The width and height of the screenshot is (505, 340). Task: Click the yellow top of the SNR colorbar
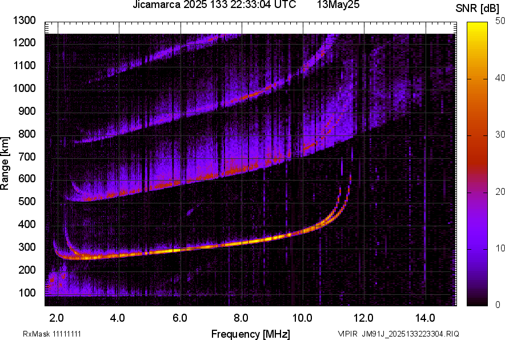(477, 27)
